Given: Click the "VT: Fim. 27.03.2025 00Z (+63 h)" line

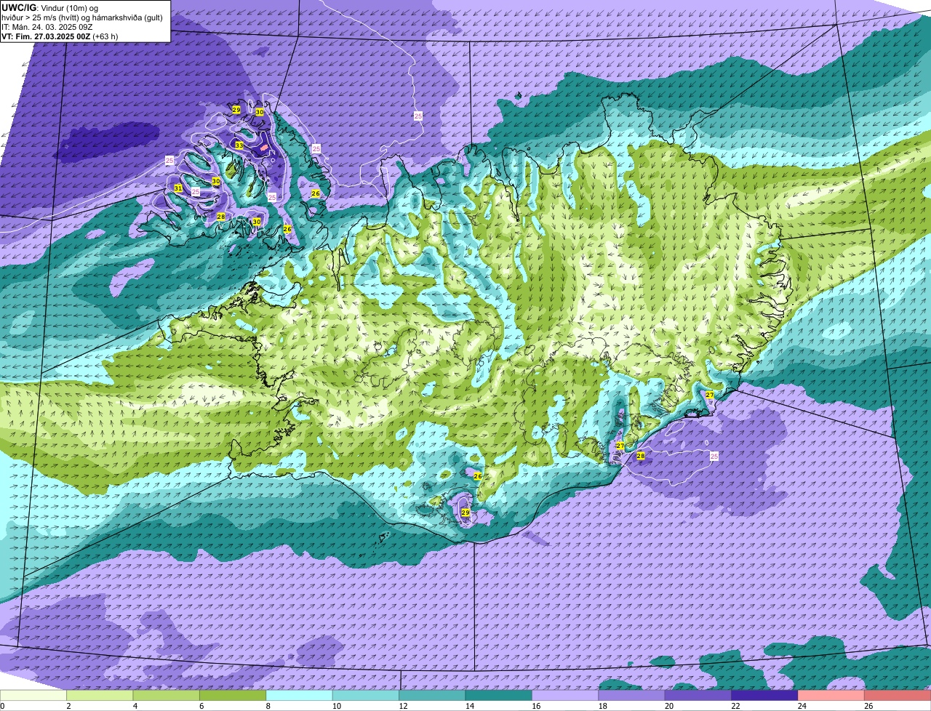Looking at the screenshot, I should pyautogui.click(x=60, y=36).
